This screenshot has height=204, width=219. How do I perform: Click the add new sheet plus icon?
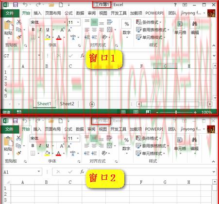92,104
